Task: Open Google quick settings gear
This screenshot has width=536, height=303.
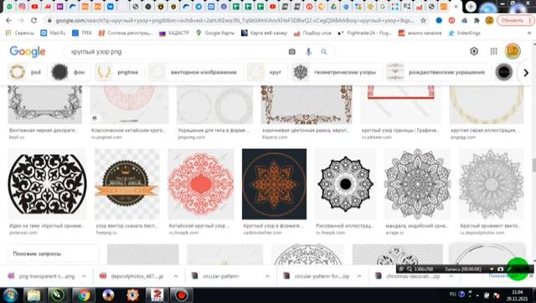Action: [474, 51]
